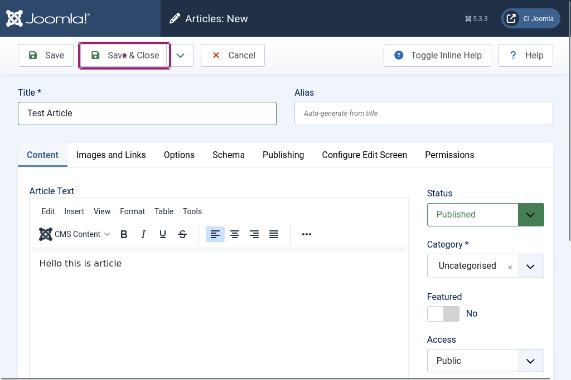571x380 pixels.
Task: Apply italic formatting in editor toolbar
Action: [143, 234]
